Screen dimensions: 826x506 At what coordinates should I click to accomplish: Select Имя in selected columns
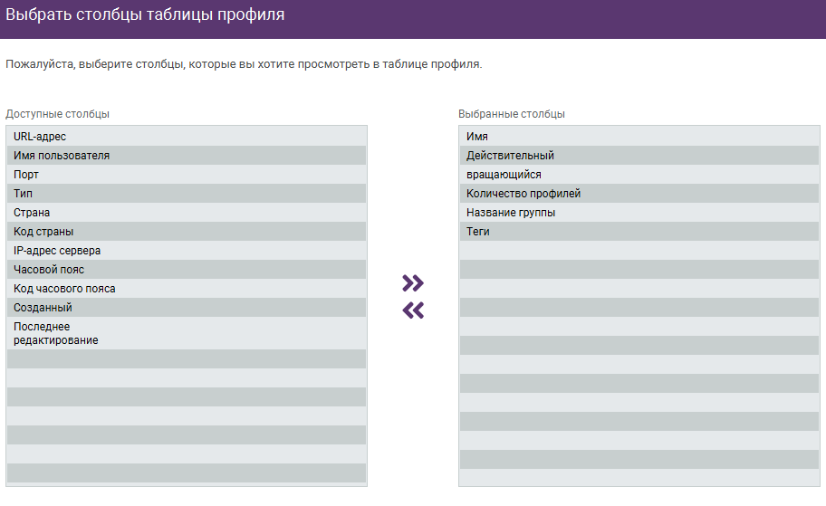[x=639, y=137]
